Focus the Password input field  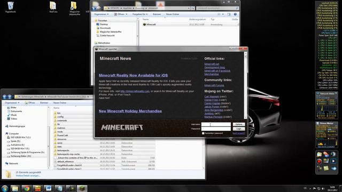216,129
